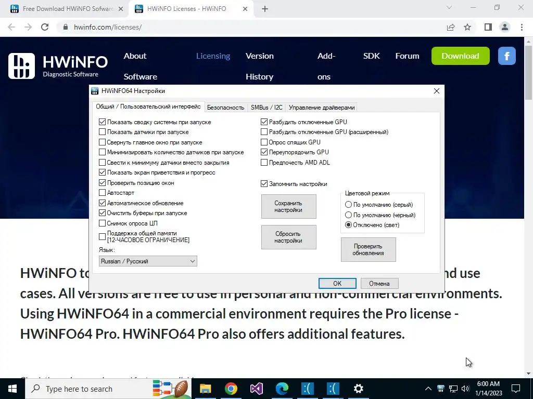Click the browser forward arrow
The width and height of the screenshot is (533, 399).
coord(28,27)
